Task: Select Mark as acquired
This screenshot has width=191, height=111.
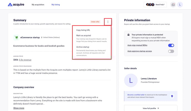Action: [84, 35]
